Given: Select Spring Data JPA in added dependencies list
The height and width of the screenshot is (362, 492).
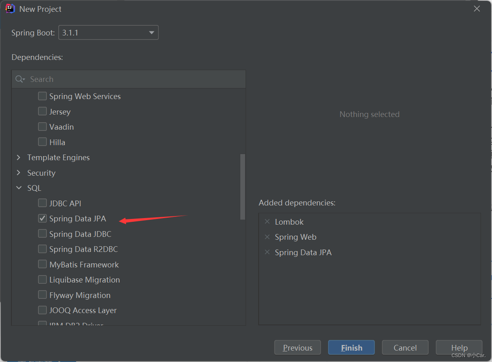Looking at the screenshot, I should (x=303, y=252).
